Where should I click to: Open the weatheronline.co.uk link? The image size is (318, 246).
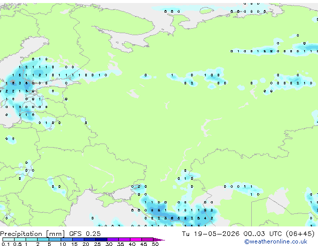(276, 241)
